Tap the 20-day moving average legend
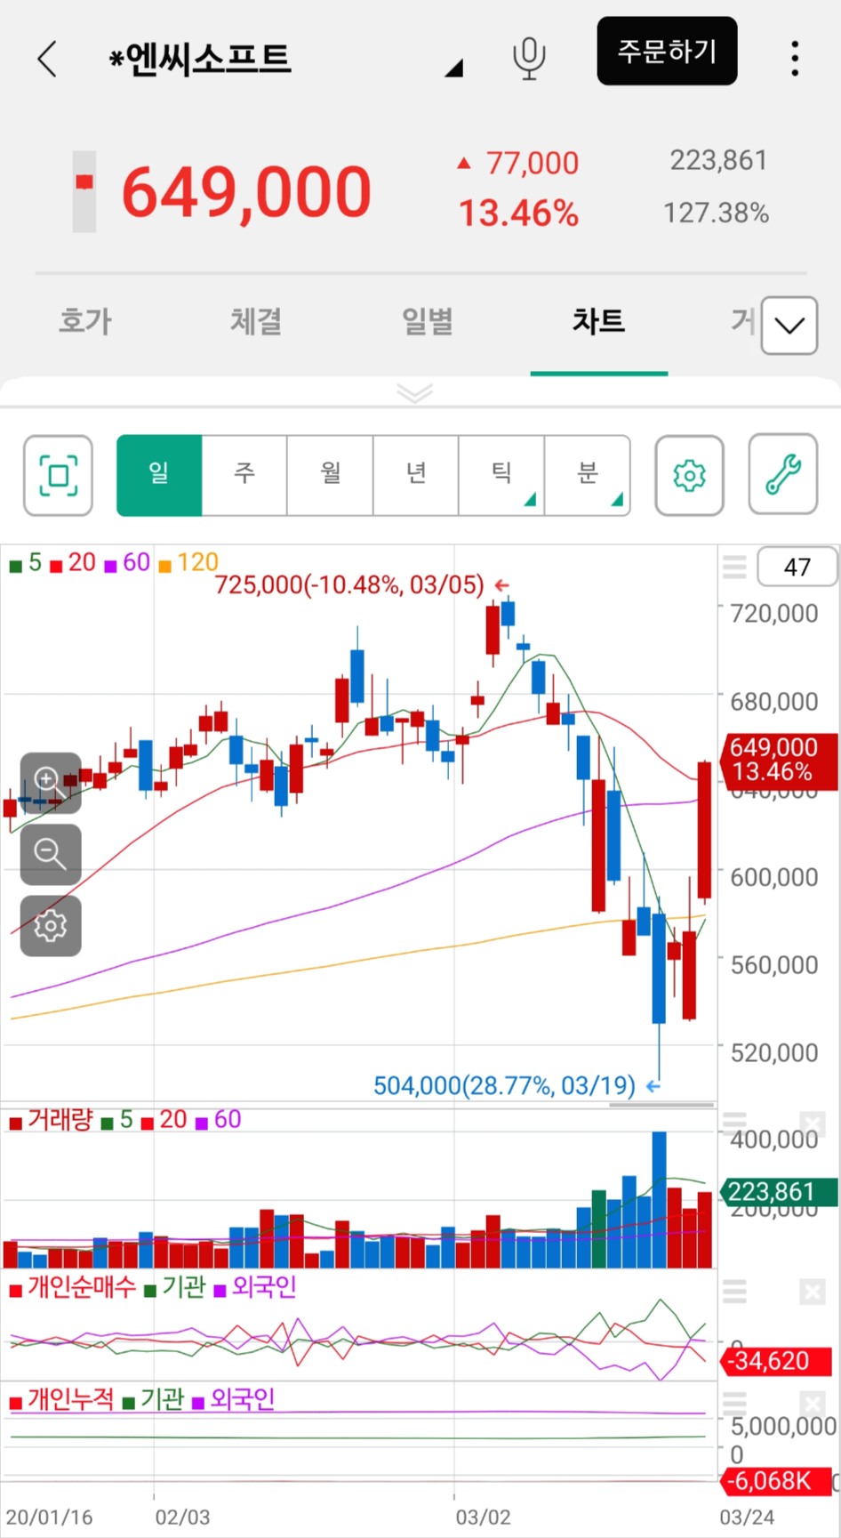Image resolution: width=841 pixels, height=1538 pixels. pyautogui.click(x=73, y=562)
